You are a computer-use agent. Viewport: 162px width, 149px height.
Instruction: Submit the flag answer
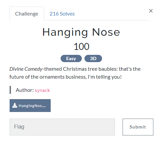(x=138, y=127)
